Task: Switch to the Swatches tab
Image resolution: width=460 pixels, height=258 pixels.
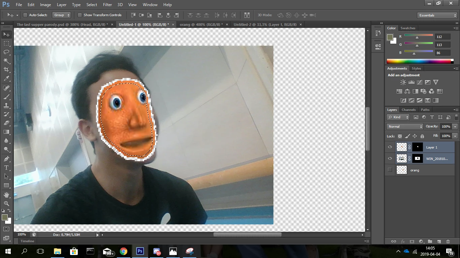Action: (408, 28)
